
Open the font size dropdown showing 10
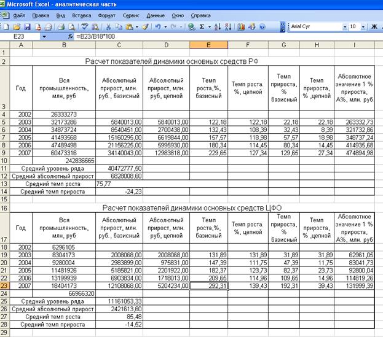pyautogui.click(x=363, y=27)
